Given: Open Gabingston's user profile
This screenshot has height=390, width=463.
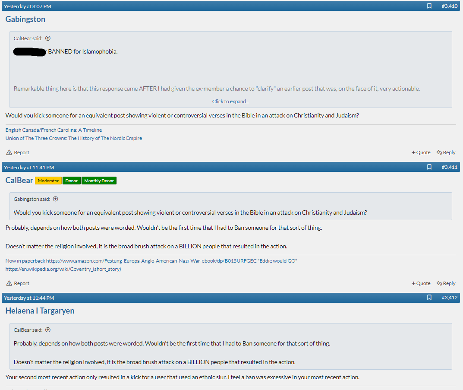Looking at the screenshot, I should (x=25, y=19).
